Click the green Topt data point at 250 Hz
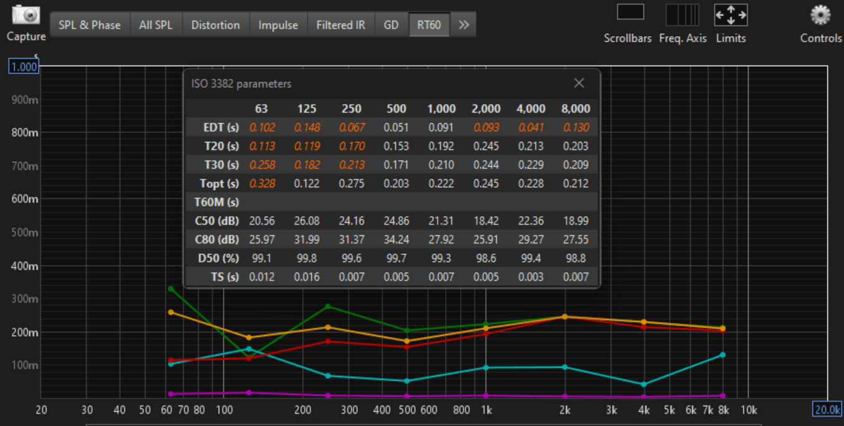Screen dimensions: 844x426 coord(328,306)
